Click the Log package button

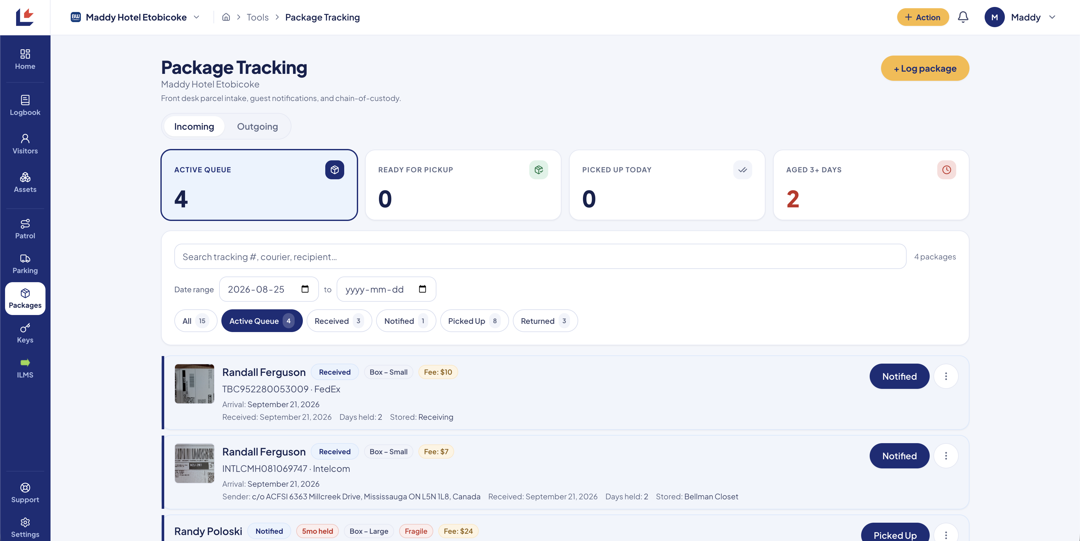click(925, 68)
